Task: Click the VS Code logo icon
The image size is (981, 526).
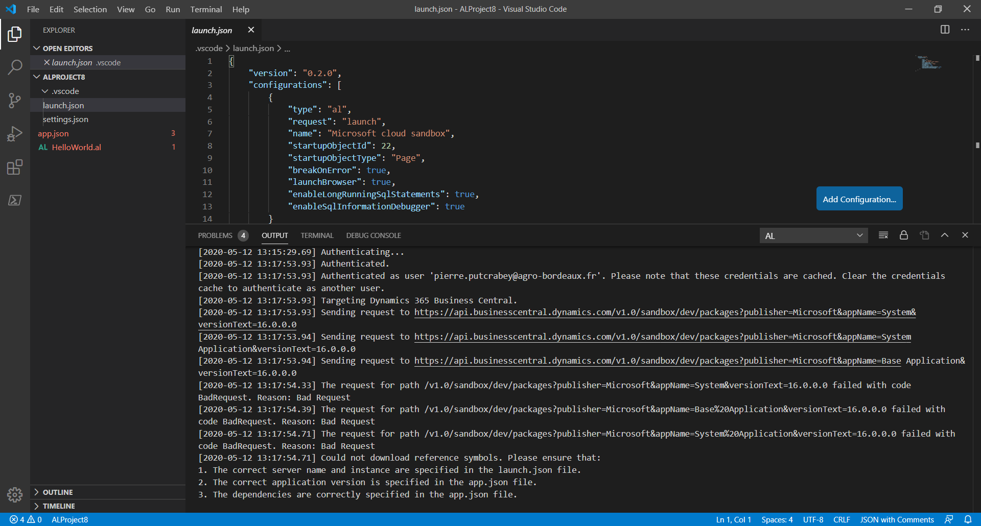Action: pos(11,9)
